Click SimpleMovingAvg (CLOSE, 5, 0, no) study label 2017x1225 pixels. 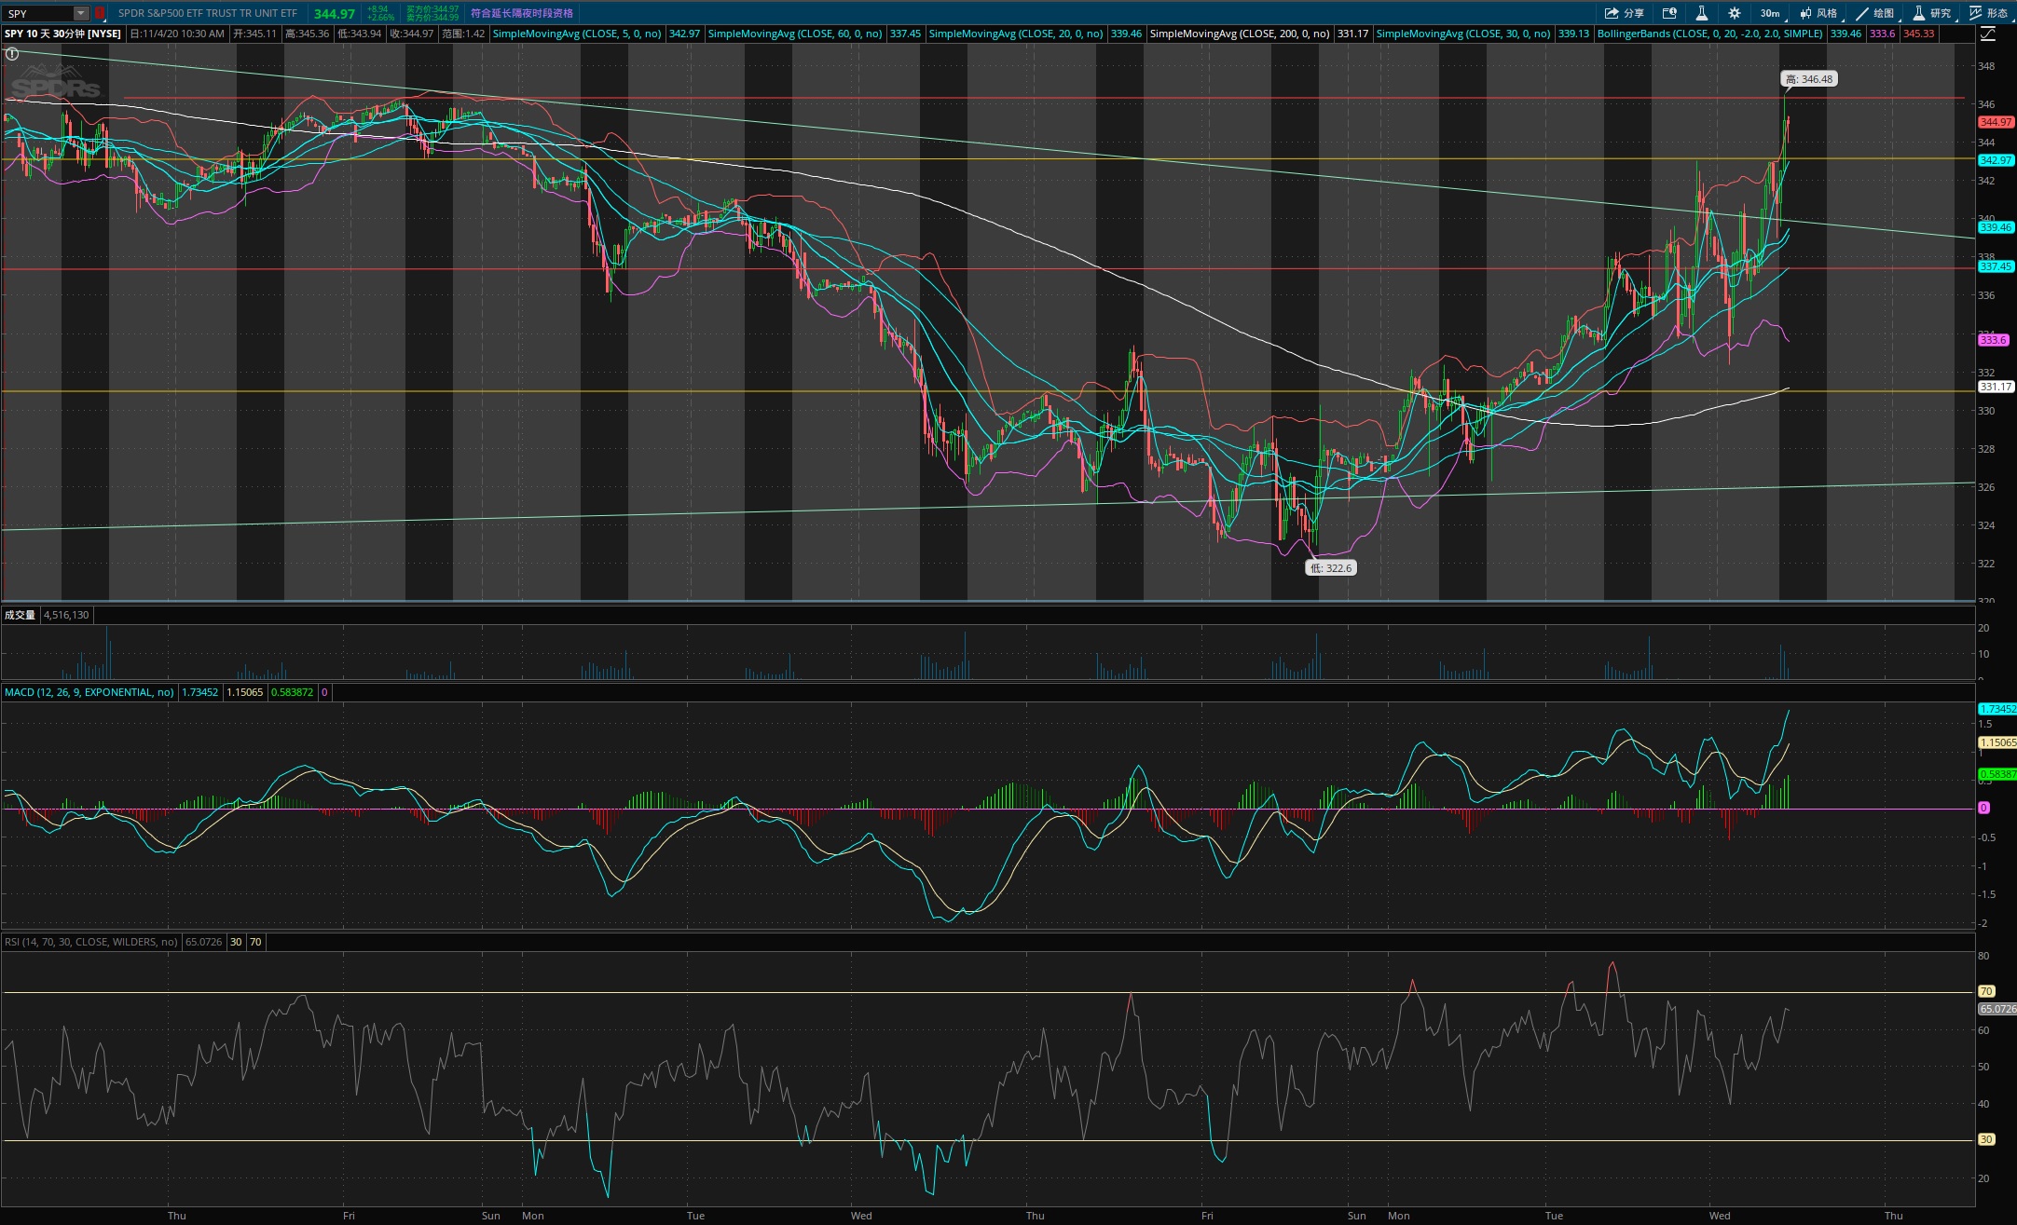[577, 34]
